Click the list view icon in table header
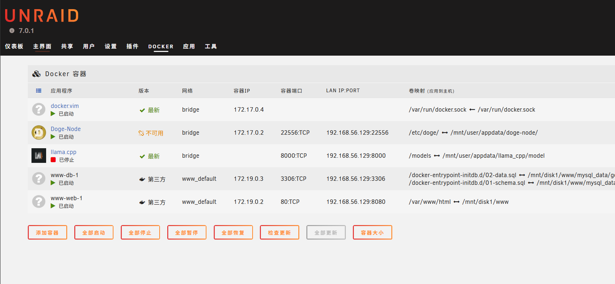 (39, 91)
